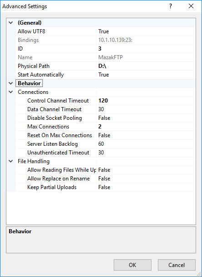Select the Reset On Max Connections property
Viewport: 202px width, 277px height.
[60, 135]
